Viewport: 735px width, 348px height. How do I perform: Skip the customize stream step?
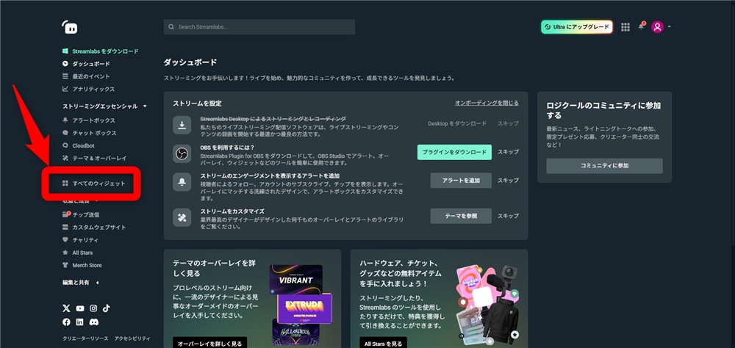pyautogui.click(x=508, y=216)
